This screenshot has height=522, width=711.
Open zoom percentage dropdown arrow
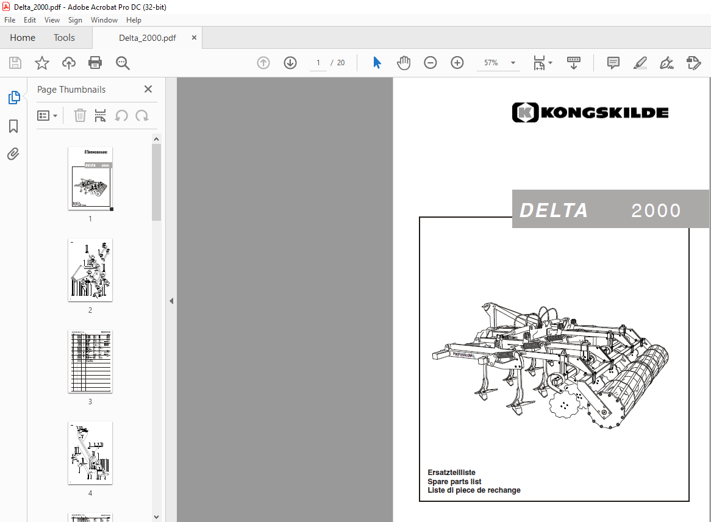click(513, 63)
